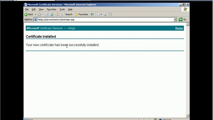Click the scrollbar up arrow

pos(187,24)
